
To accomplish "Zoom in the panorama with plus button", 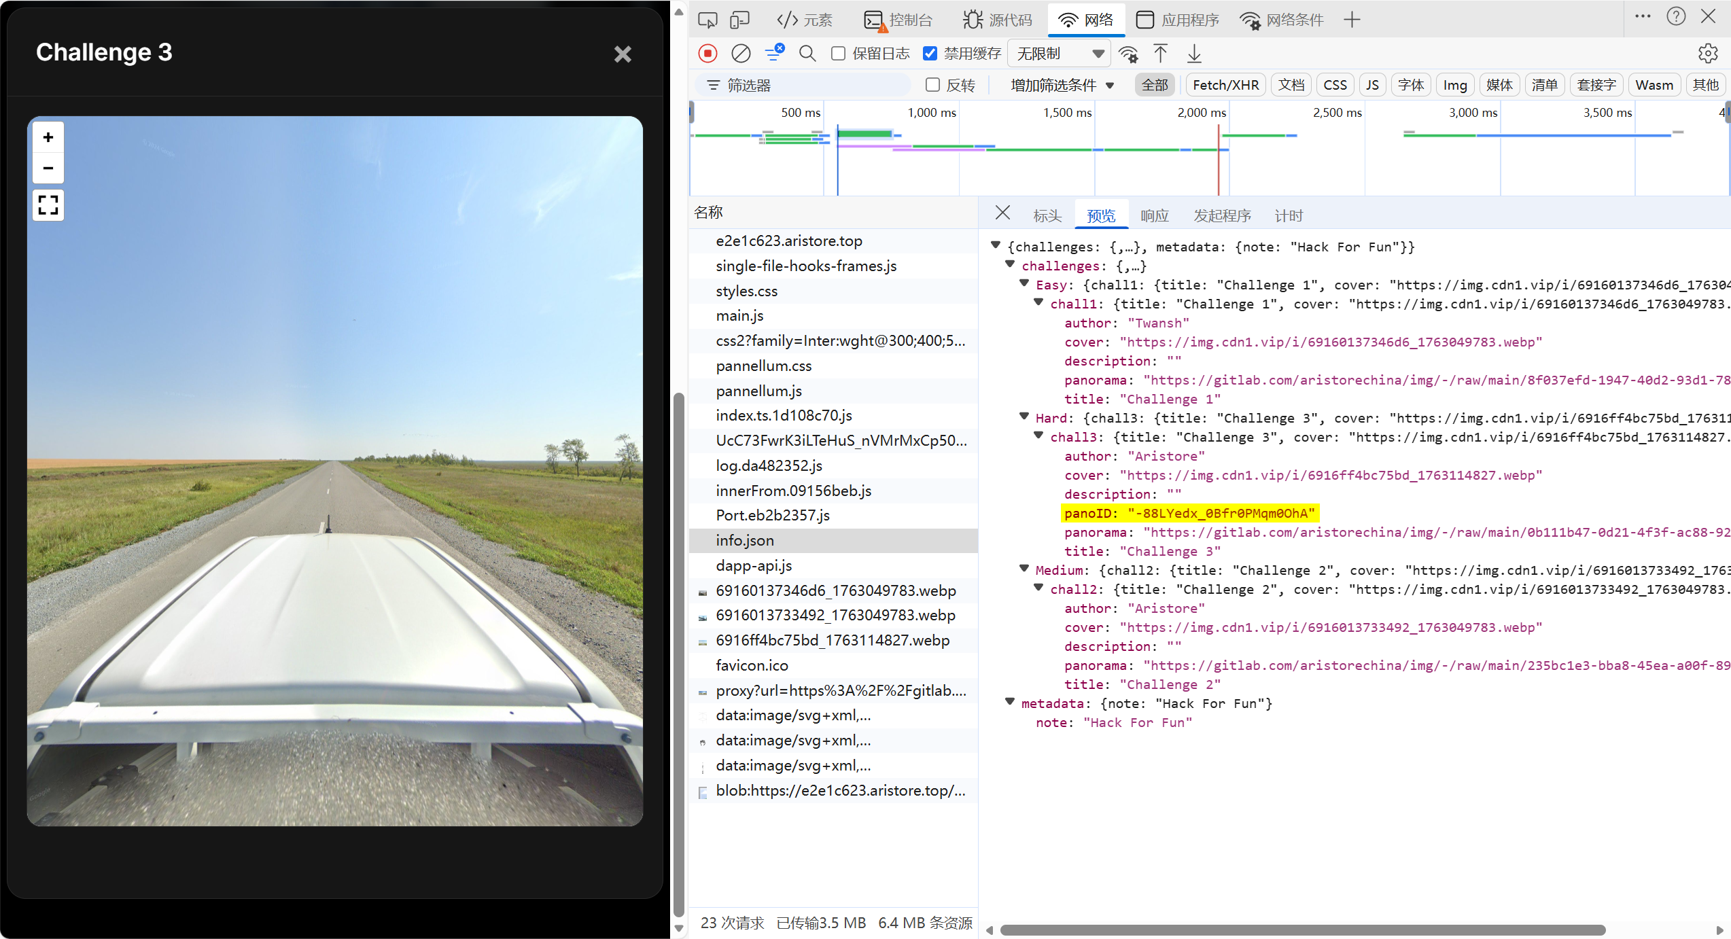I will [48, 137].
